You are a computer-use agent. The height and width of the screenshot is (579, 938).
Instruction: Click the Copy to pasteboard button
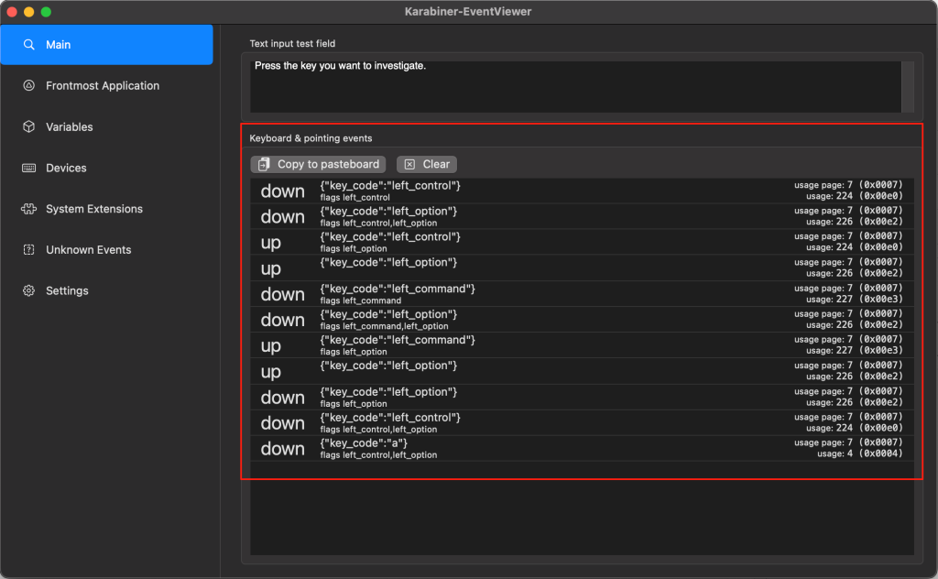click(318, 164)
